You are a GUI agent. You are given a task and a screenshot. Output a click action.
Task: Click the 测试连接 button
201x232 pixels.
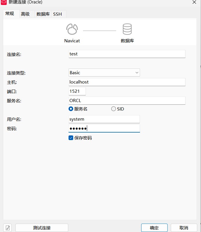[42, 228]
